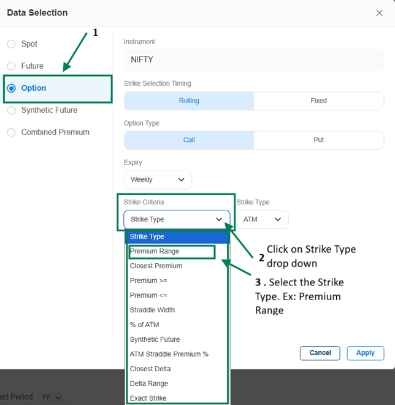
Task: Collapse the Strike Criteria dropdown
Action: click(x=177, y=219)
